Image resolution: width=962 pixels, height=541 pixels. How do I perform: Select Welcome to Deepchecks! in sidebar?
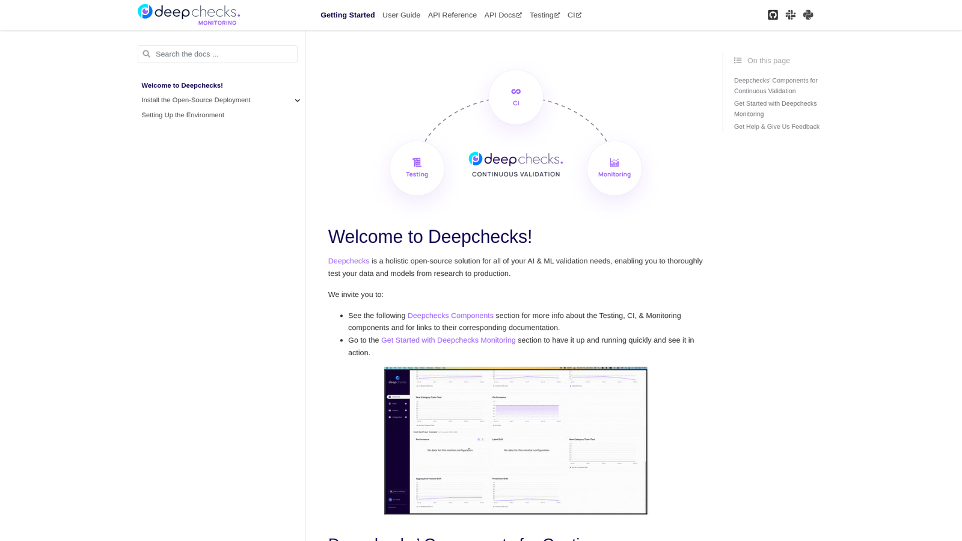click(182, 85)
